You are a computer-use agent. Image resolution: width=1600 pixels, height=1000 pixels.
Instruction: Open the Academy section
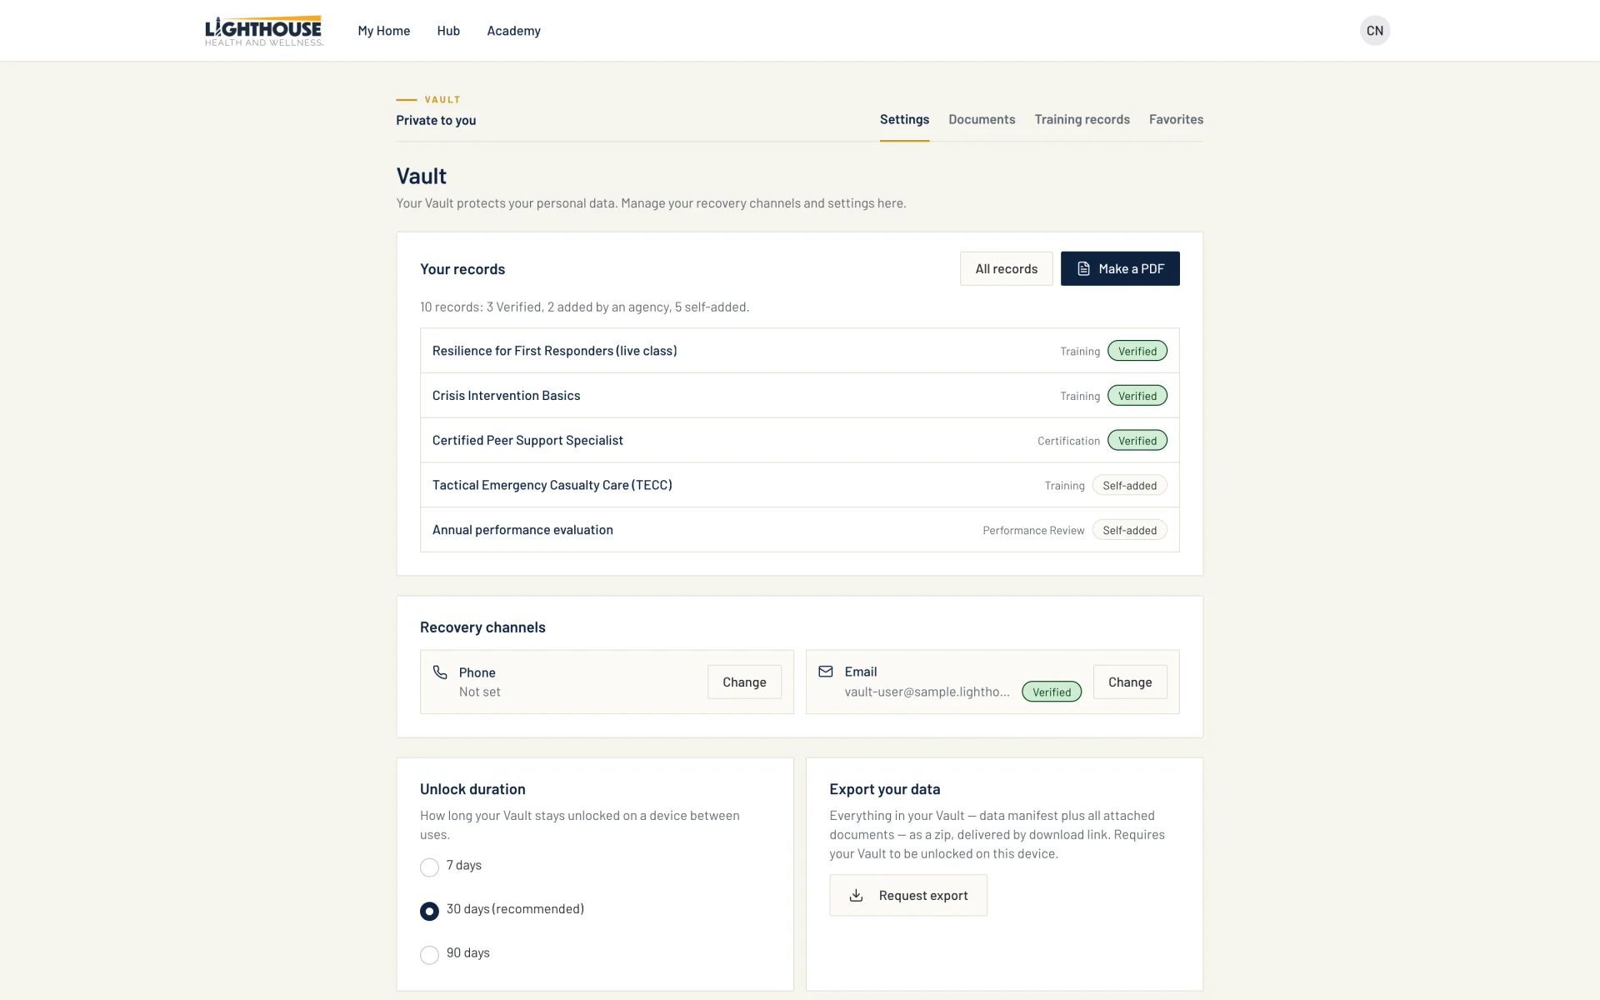click(513, 31)
